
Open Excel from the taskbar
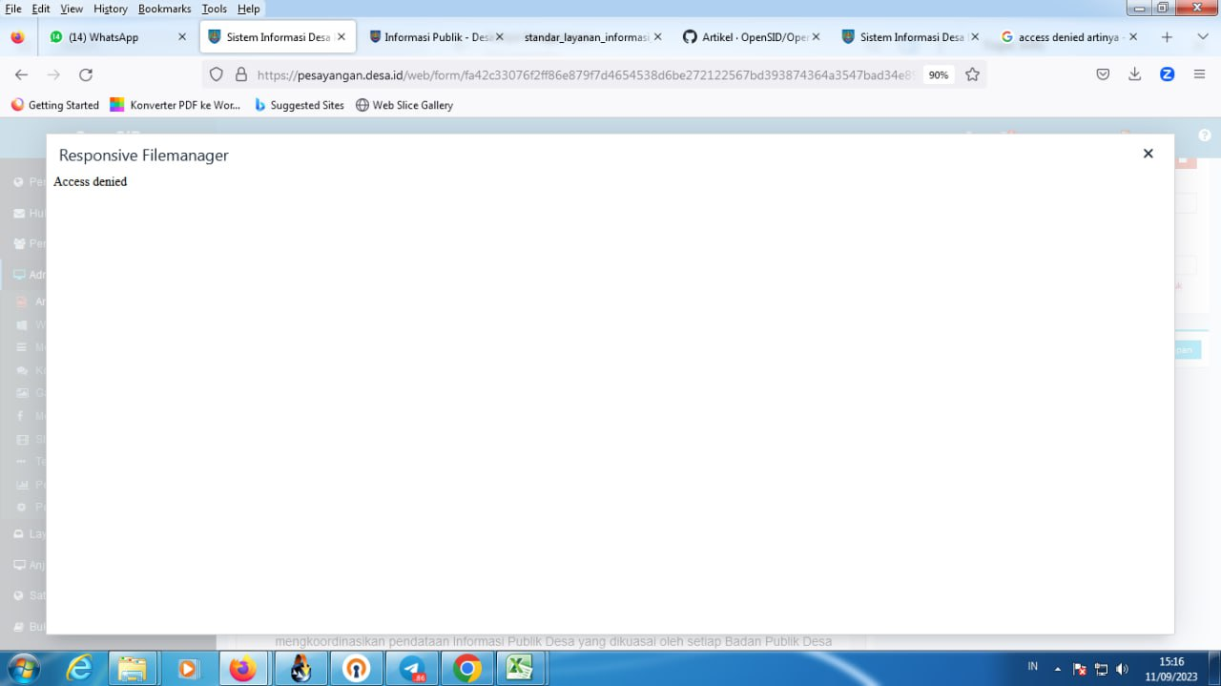(520, 669)
